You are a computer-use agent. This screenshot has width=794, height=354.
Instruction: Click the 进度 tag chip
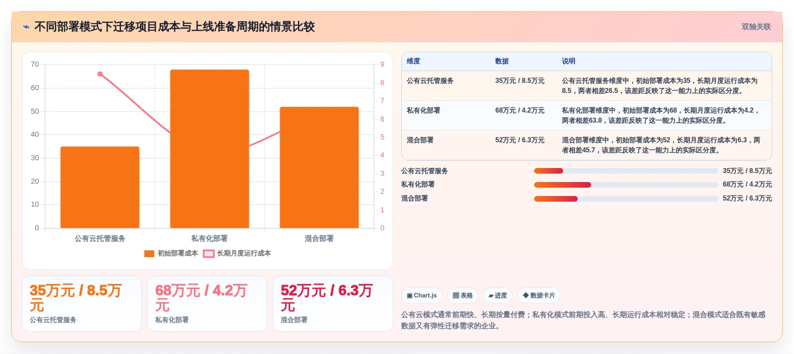point(498,295)
